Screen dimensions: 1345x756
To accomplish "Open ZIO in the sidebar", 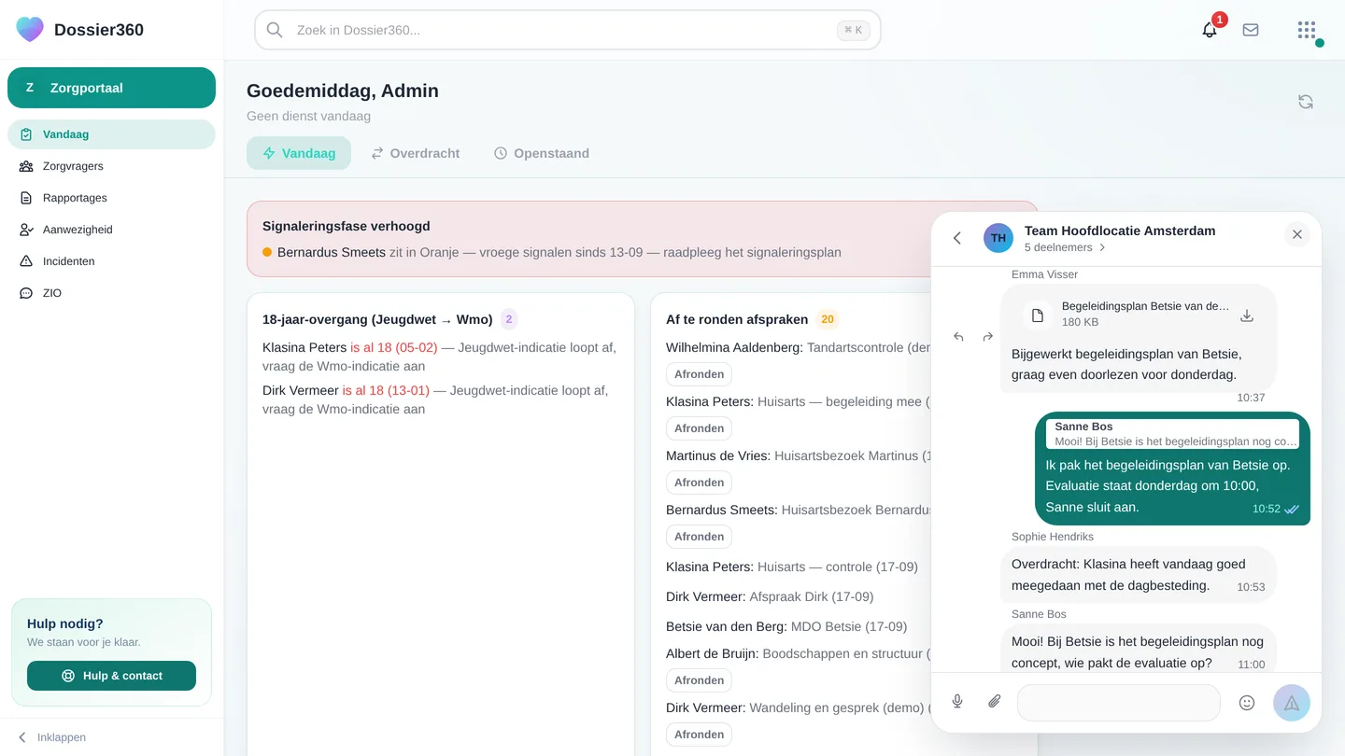I will tap(111, 293).
